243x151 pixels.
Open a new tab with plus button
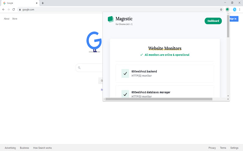click(43, 3)
